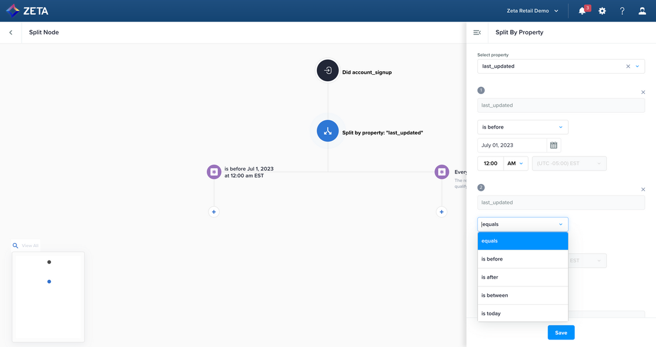This screenshot has width=656, height=347.
Task: Choose the is after option
Action: coord(522,277)
